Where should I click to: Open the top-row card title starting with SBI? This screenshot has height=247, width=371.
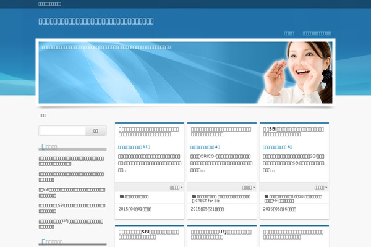[293, 132]
